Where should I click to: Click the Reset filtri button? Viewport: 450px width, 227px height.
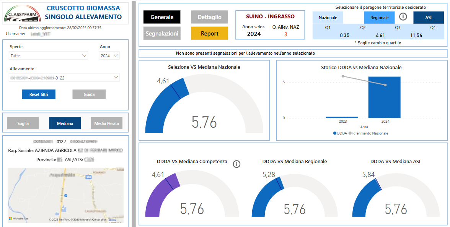tap(38, 94)
